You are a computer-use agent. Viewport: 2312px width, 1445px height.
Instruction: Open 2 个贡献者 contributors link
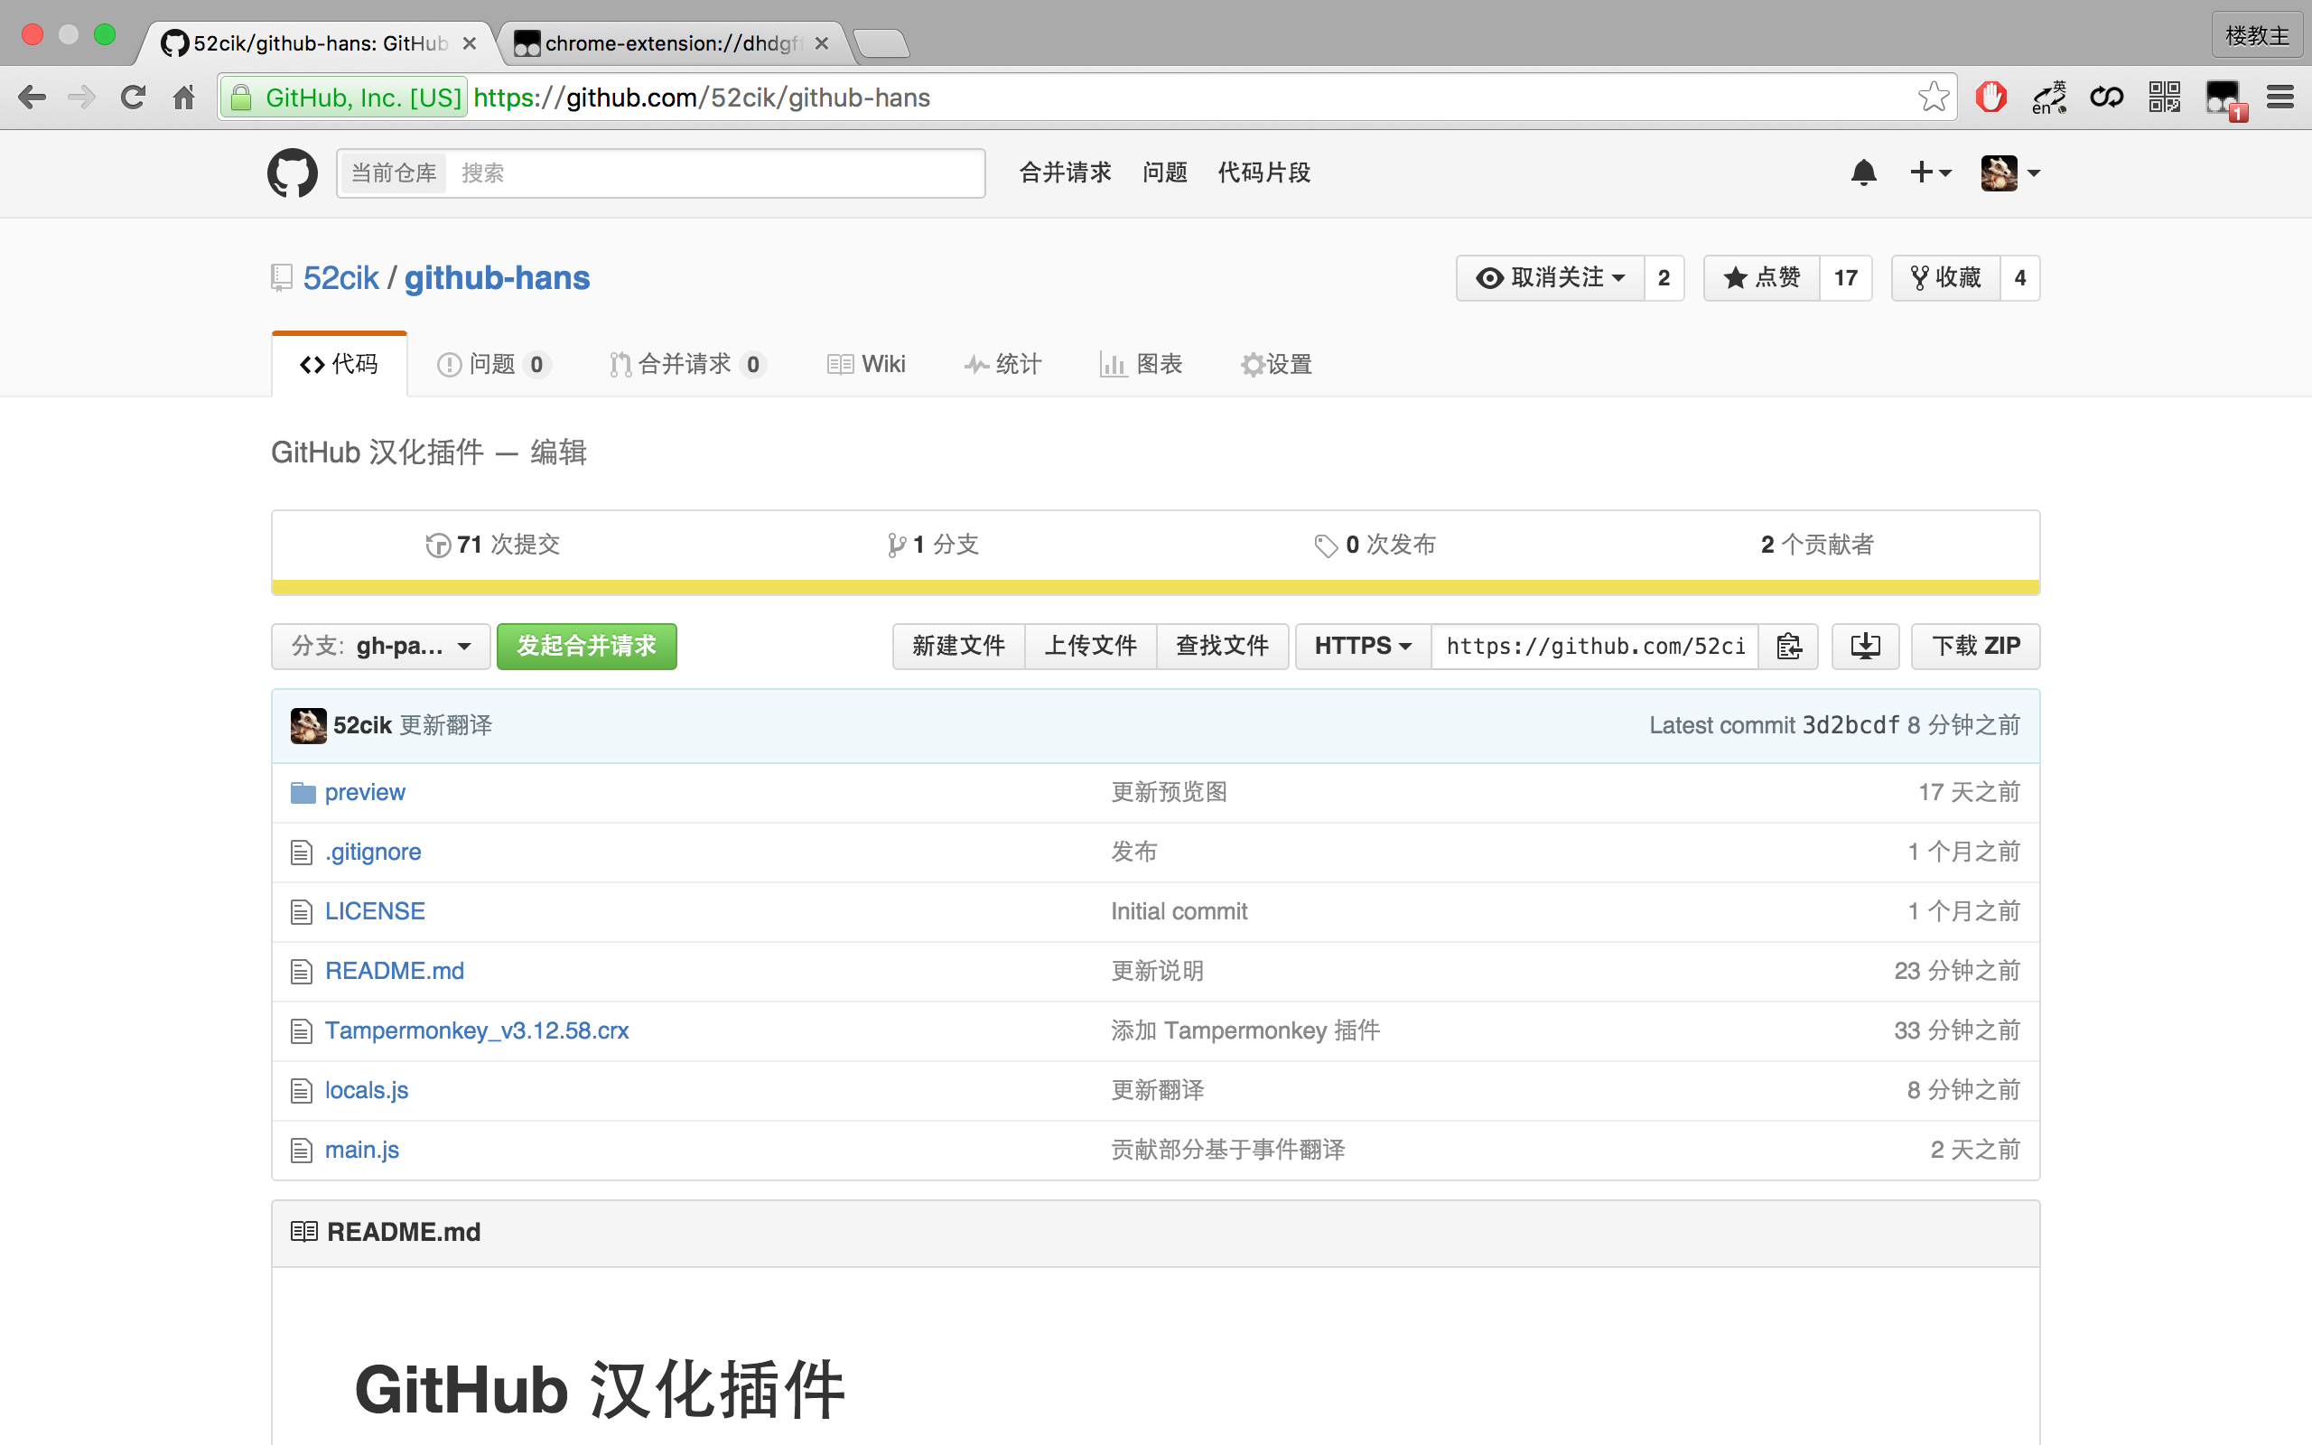(x=1817, y=545)
